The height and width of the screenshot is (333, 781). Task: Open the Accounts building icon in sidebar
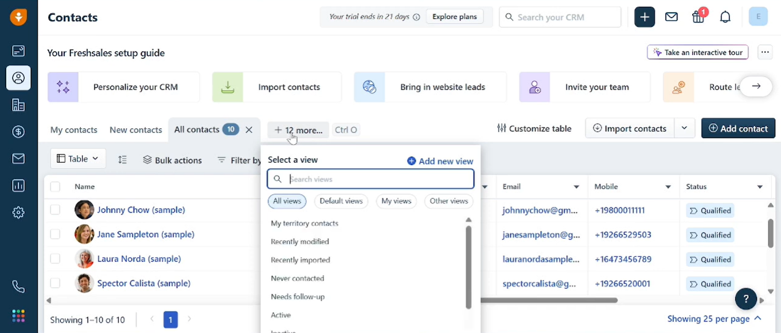click(18, 105)
